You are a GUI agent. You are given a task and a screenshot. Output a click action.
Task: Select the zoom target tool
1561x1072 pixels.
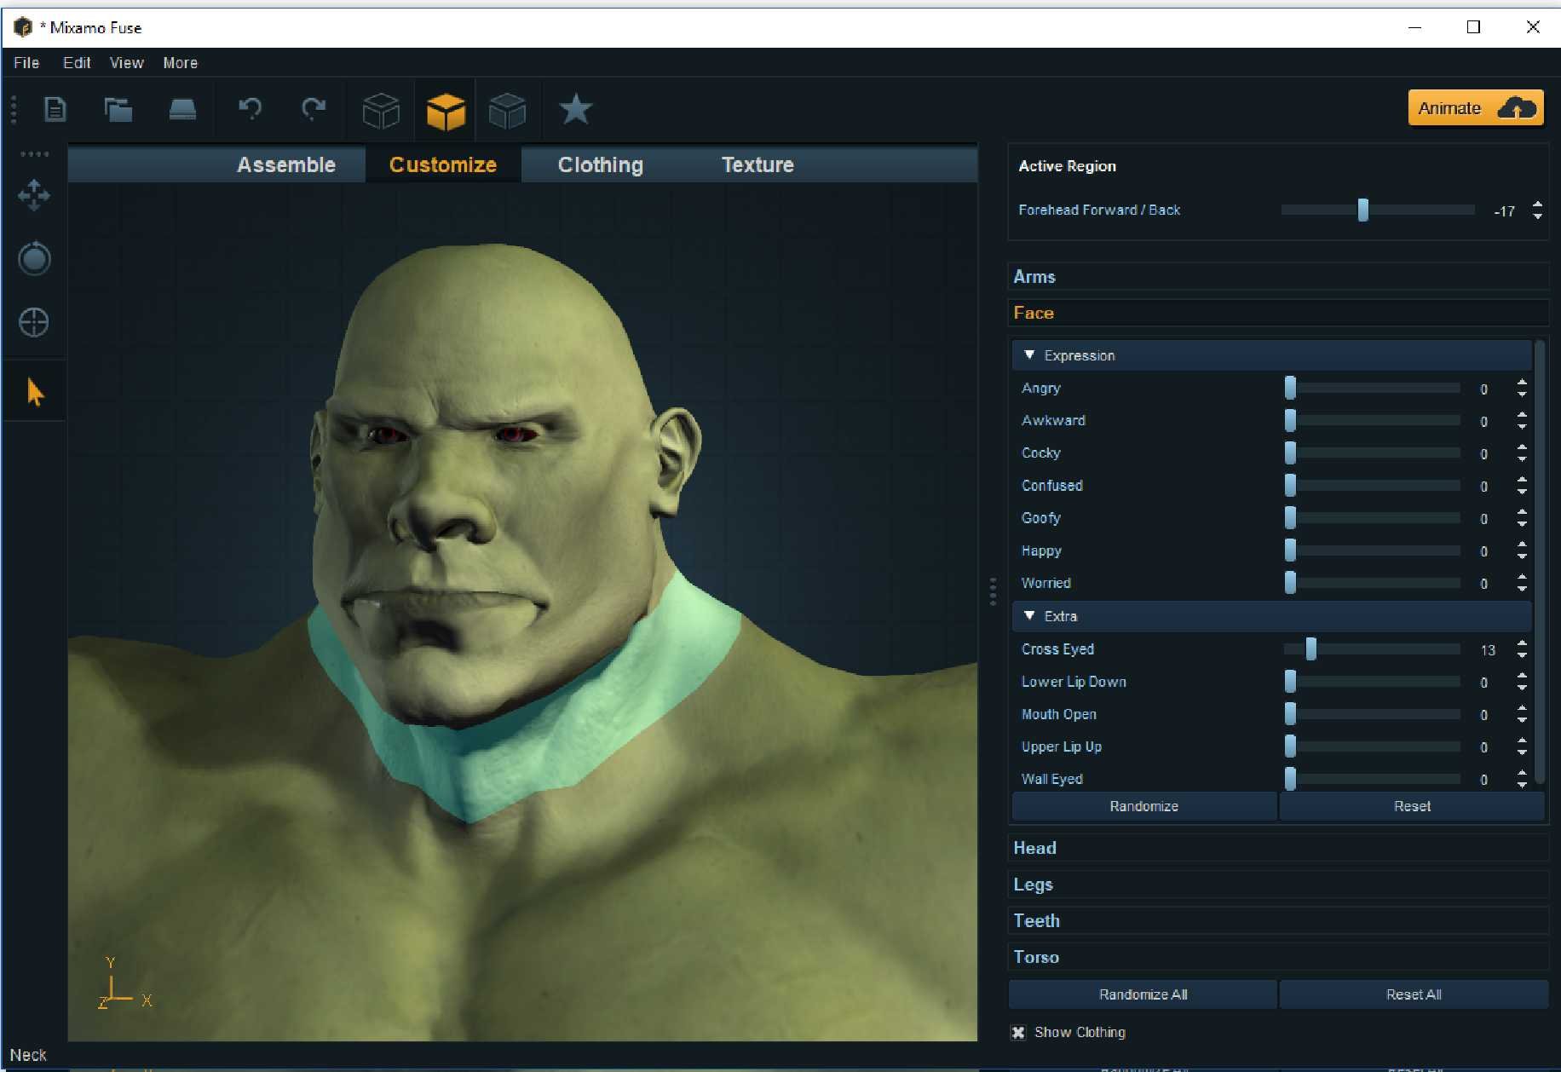click(34, 322)
